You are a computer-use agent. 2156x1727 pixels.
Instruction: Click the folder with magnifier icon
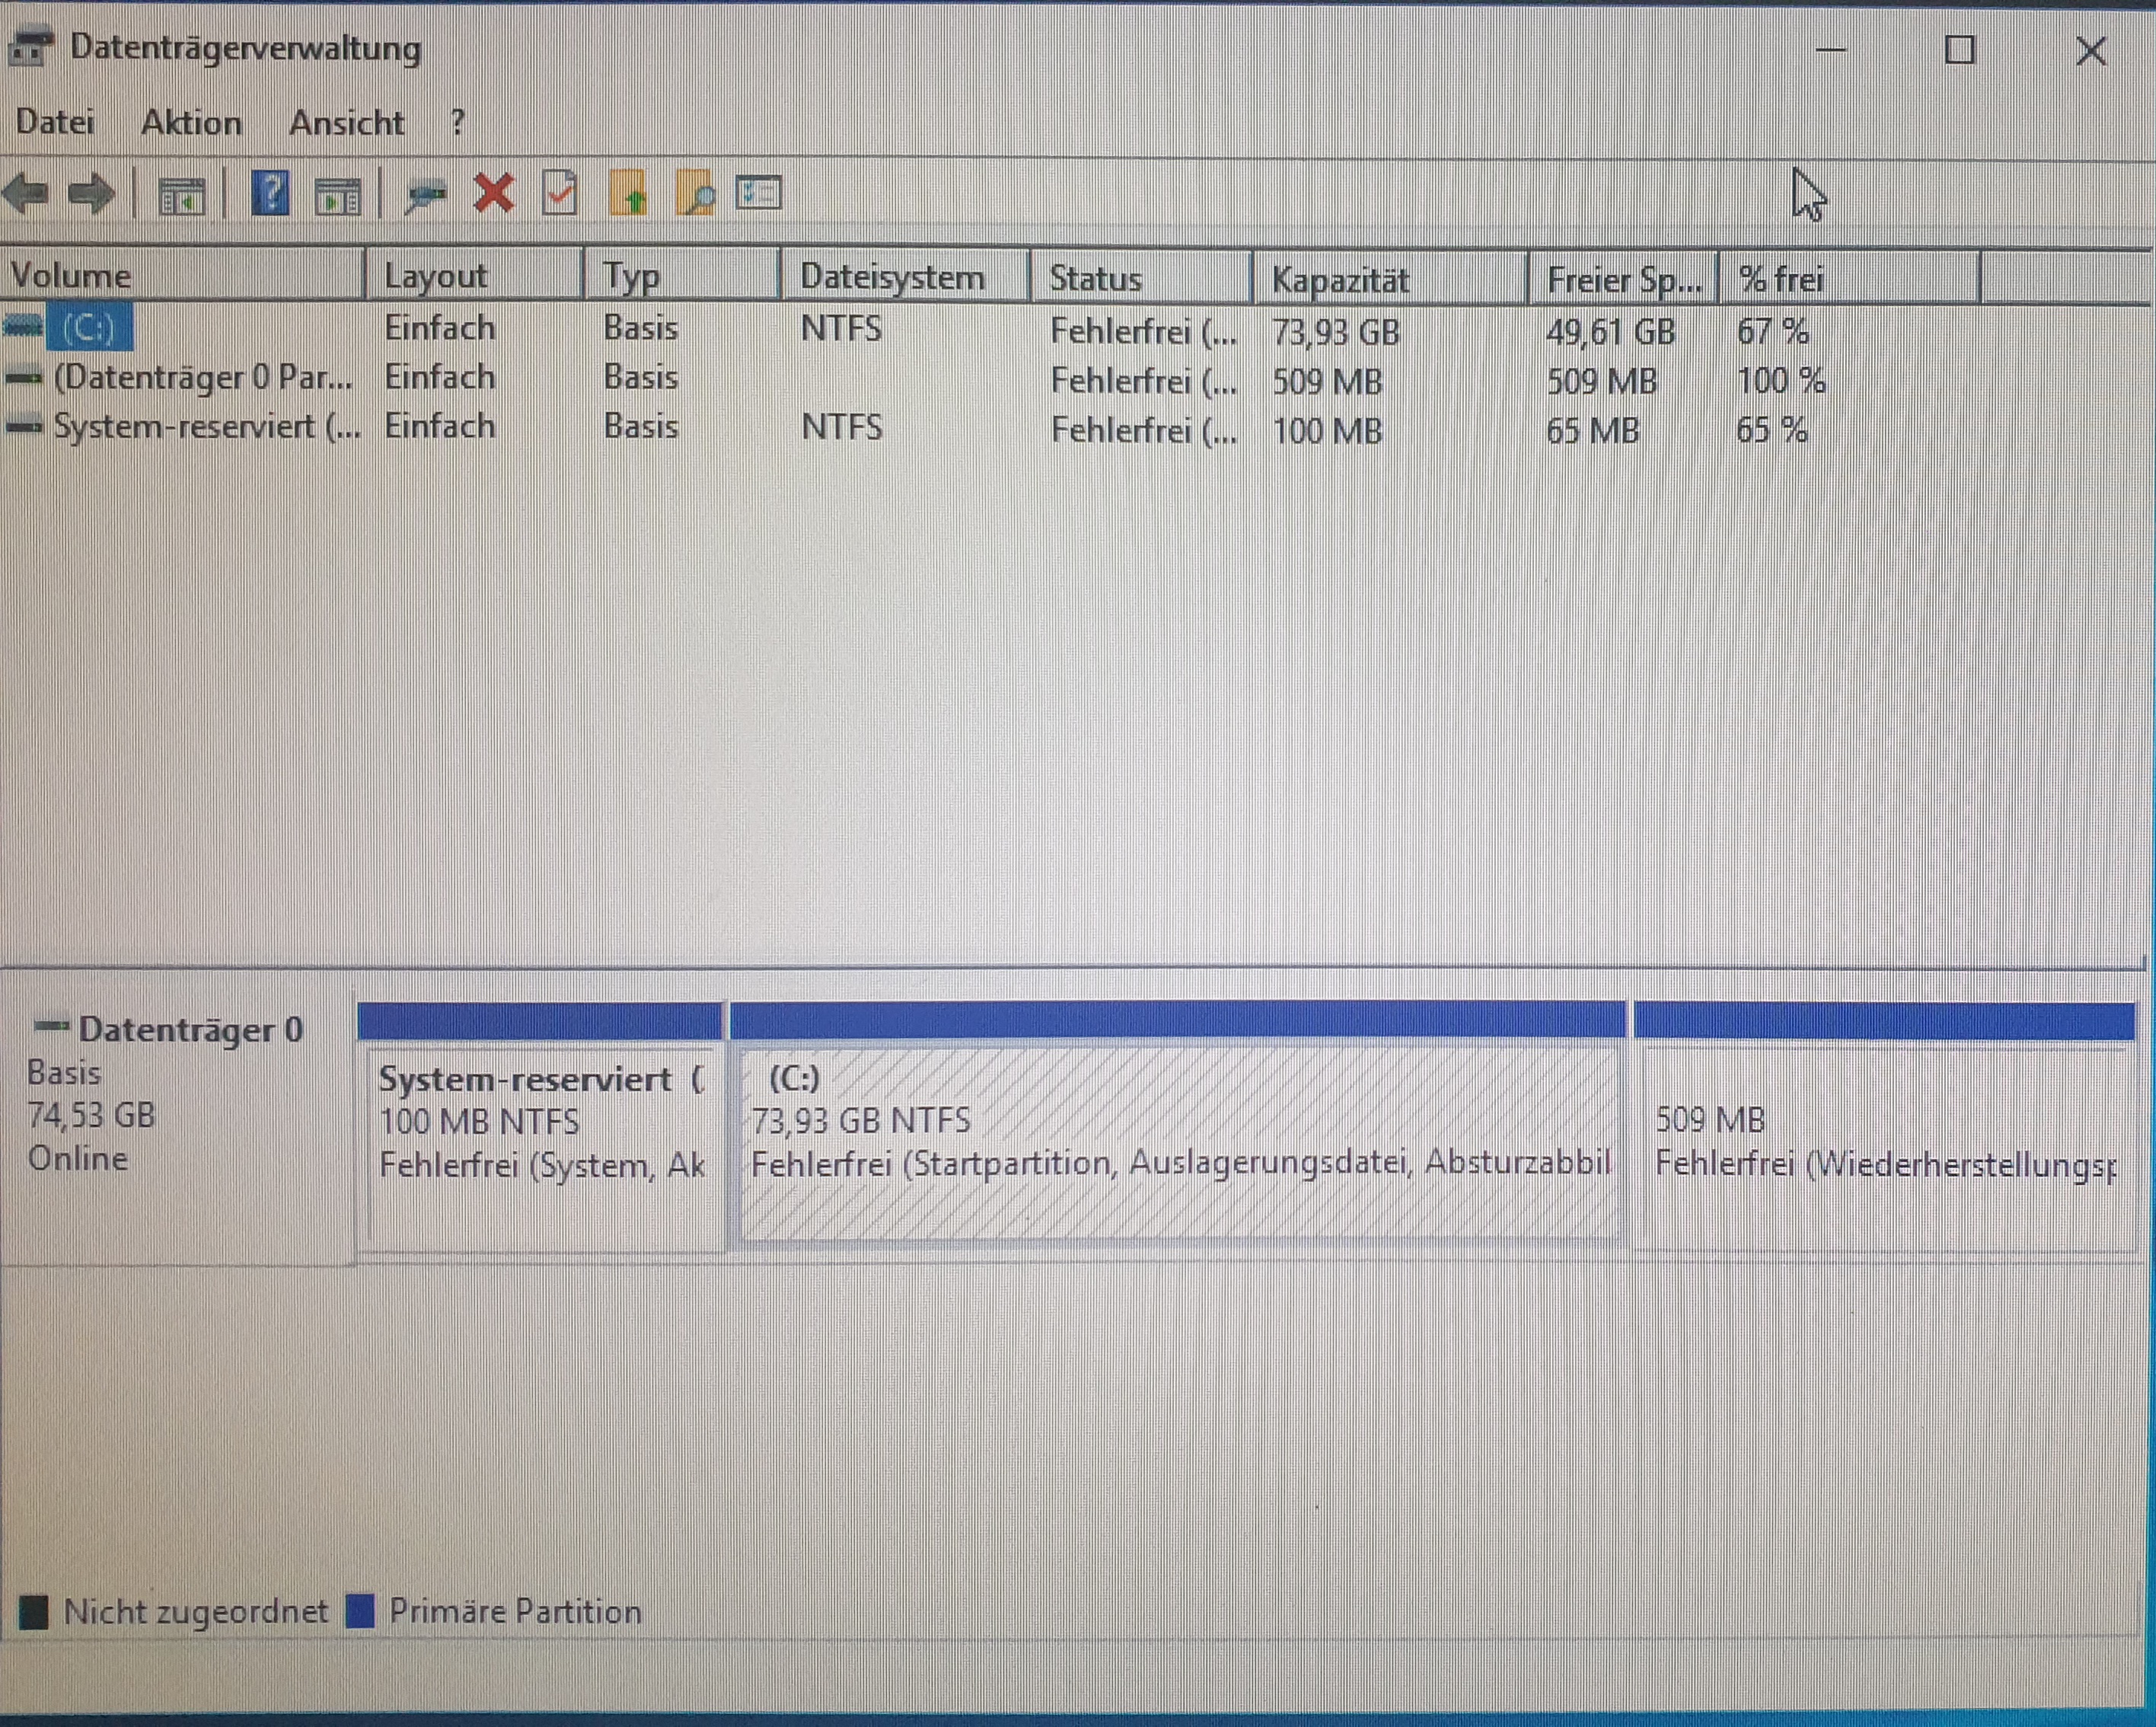695,193
